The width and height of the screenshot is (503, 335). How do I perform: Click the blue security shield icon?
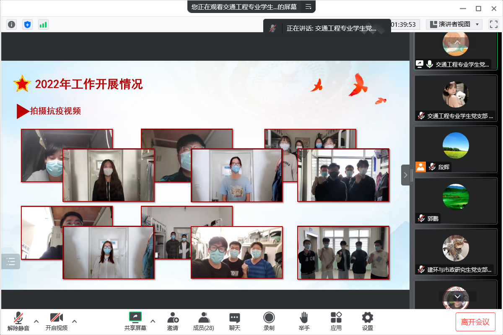[x=27, y=25]
